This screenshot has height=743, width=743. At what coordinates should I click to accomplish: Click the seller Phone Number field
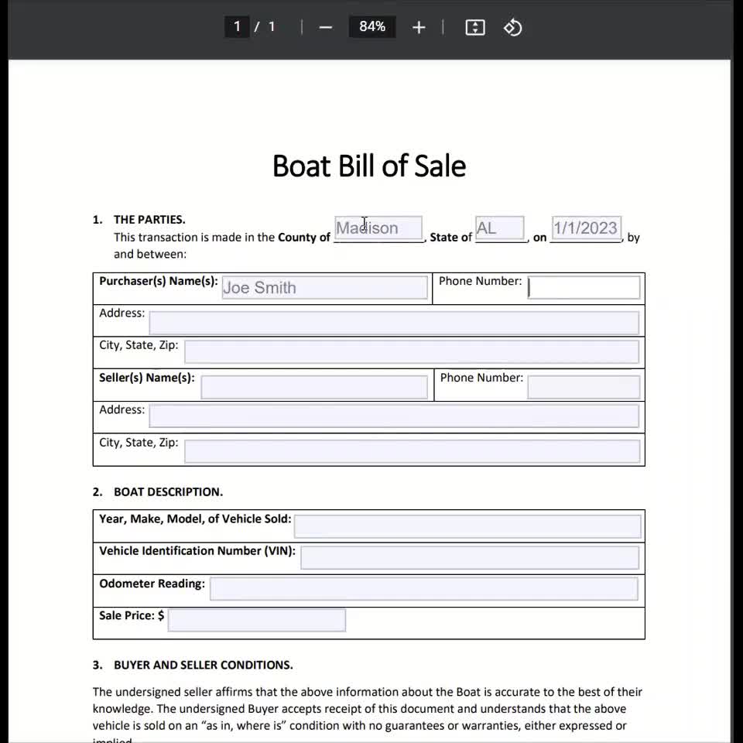coord(584,386)
